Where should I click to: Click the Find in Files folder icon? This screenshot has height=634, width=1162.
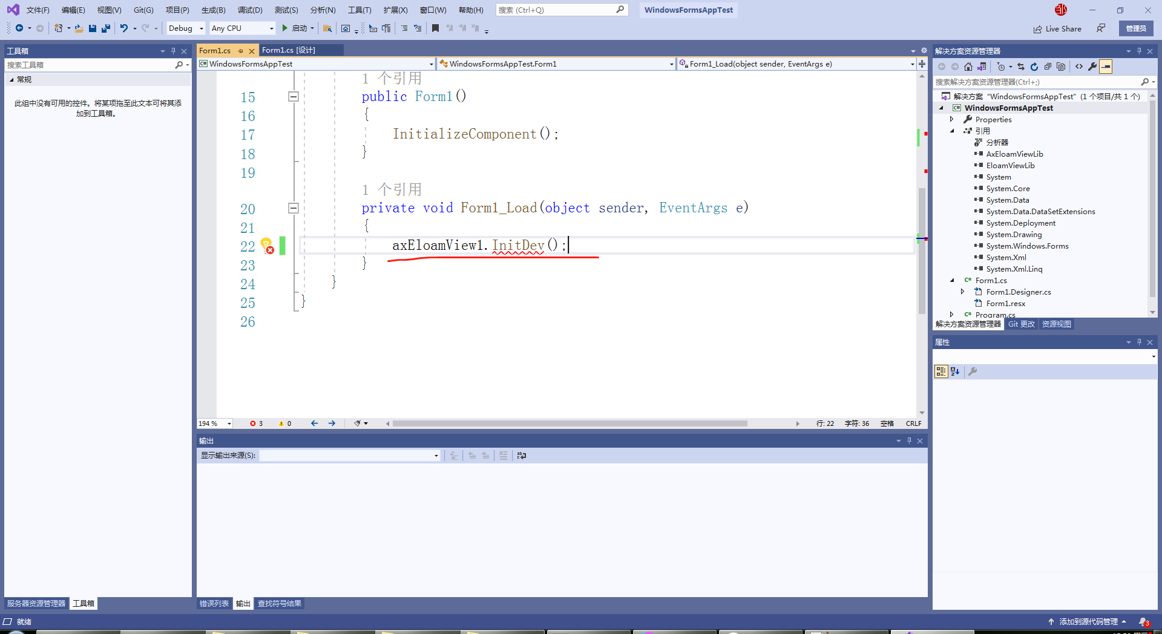coord(327,28)
